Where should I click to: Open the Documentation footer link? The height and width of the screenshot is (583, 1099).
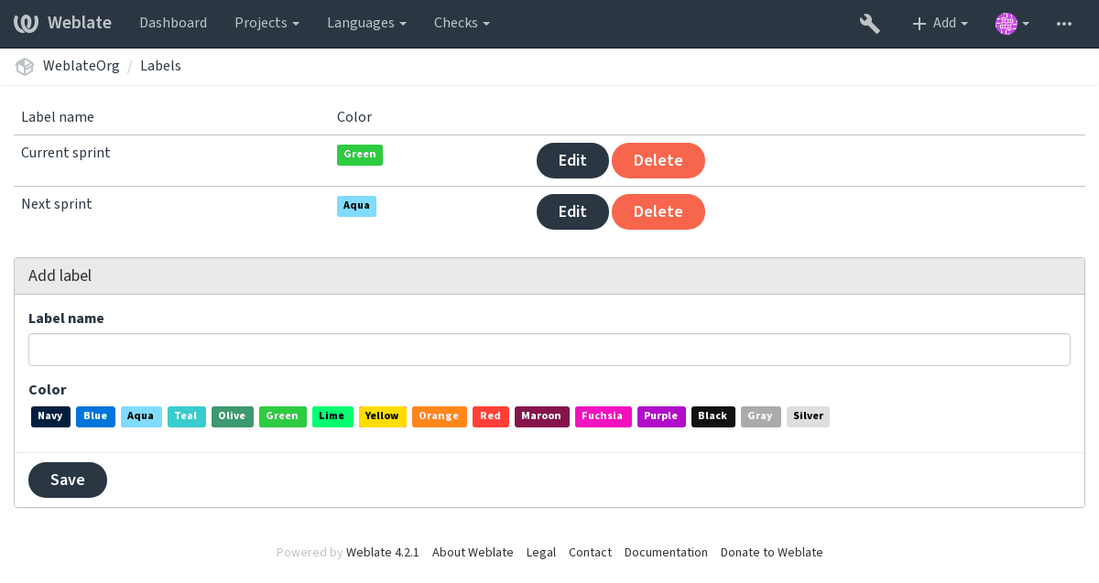[666, 553]
